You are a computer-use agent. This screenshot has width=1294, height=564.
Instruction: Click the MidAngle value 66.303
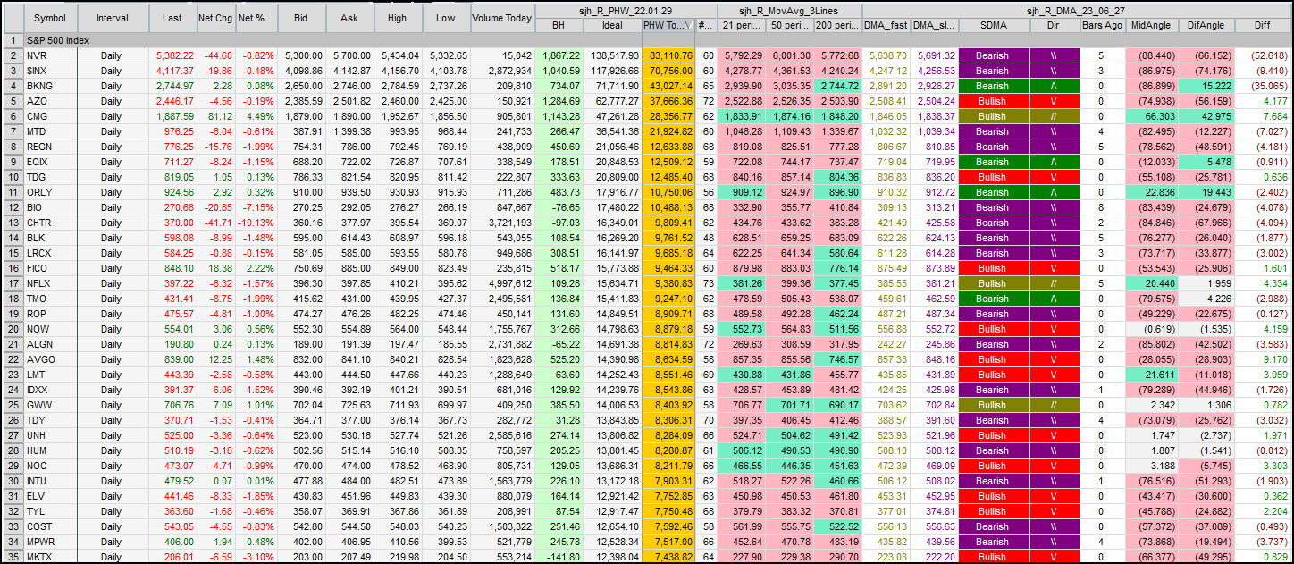[1152, 116]
